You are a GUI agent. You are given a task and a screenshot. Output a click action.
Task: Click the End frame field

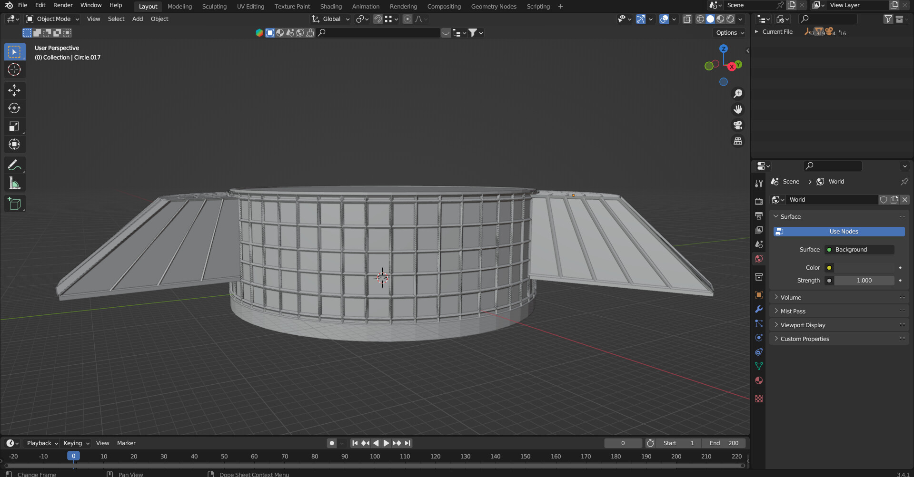(724, 443)
